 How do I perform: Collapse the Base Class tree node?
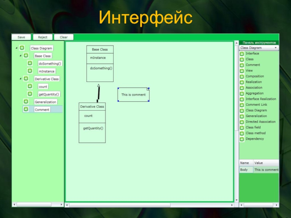(x=20, y=56)
